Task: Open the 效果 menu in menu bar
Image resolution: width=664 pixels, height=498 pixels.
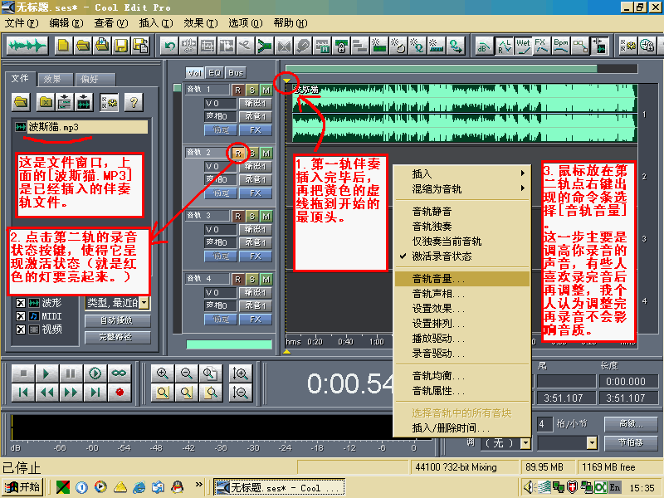Action: coord(200,23)
